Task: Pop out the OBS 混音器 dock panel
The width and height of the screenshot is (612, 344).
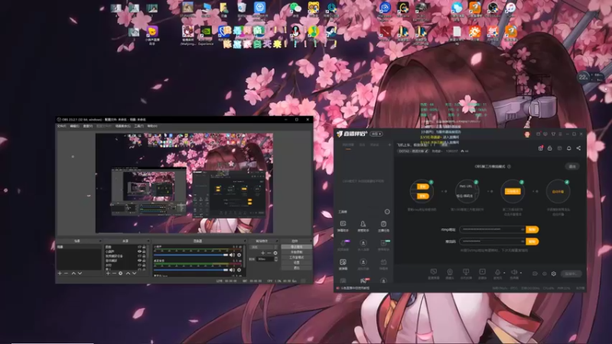Action: 245,241
